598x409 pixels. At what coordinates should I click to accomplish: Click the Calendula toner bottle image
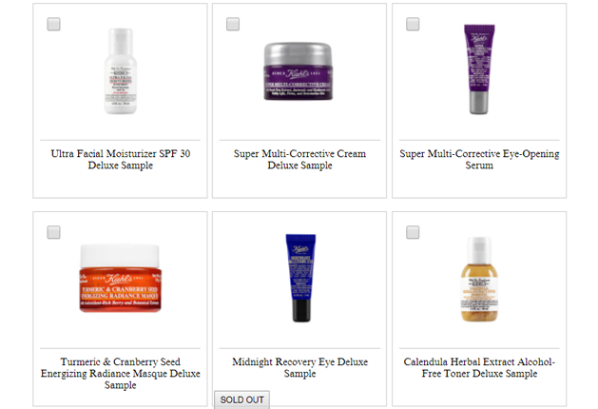(x=479, y=279)
